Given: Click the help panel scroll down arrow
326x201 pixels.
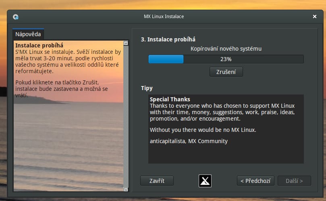Looking at the screenshot, I should click(x=126, y=189).
